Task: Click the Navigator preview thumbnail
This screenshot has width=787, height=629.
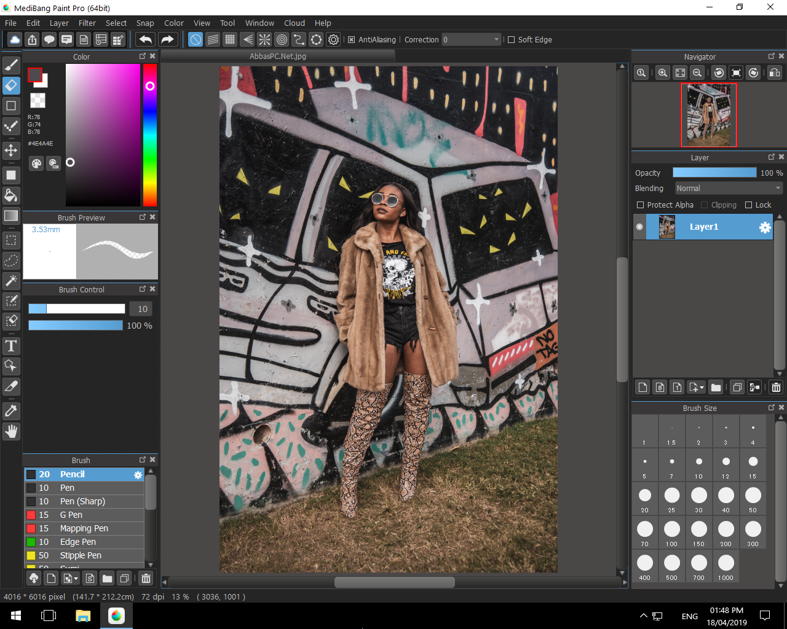Action: (708, 115)
